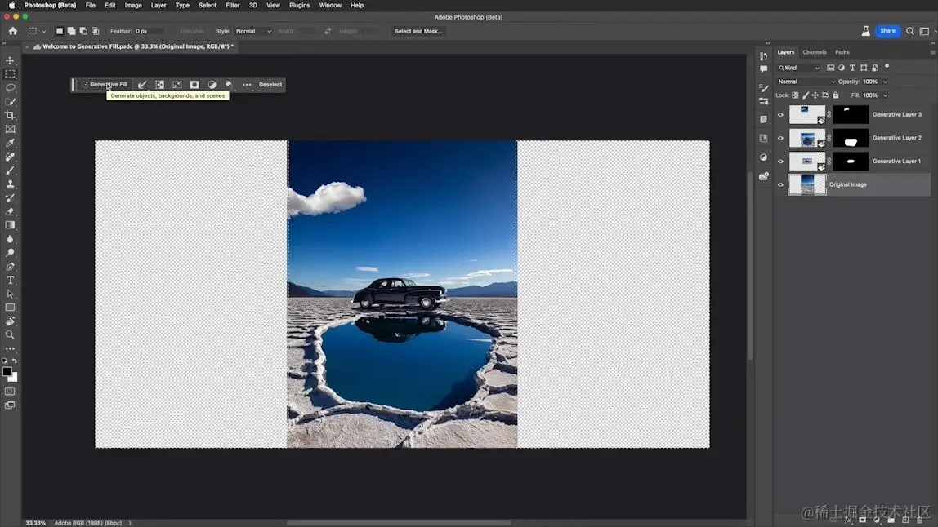The height and width of the screenshot is (527, 938).
Task: Select the Lasso tool
Action: tap(11, 87)
